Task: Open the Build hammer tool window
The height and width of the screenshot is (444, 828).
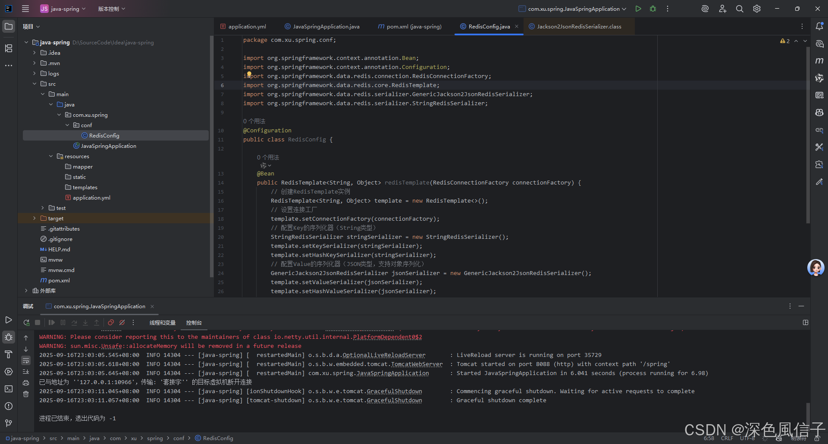Action: (9, 354)
